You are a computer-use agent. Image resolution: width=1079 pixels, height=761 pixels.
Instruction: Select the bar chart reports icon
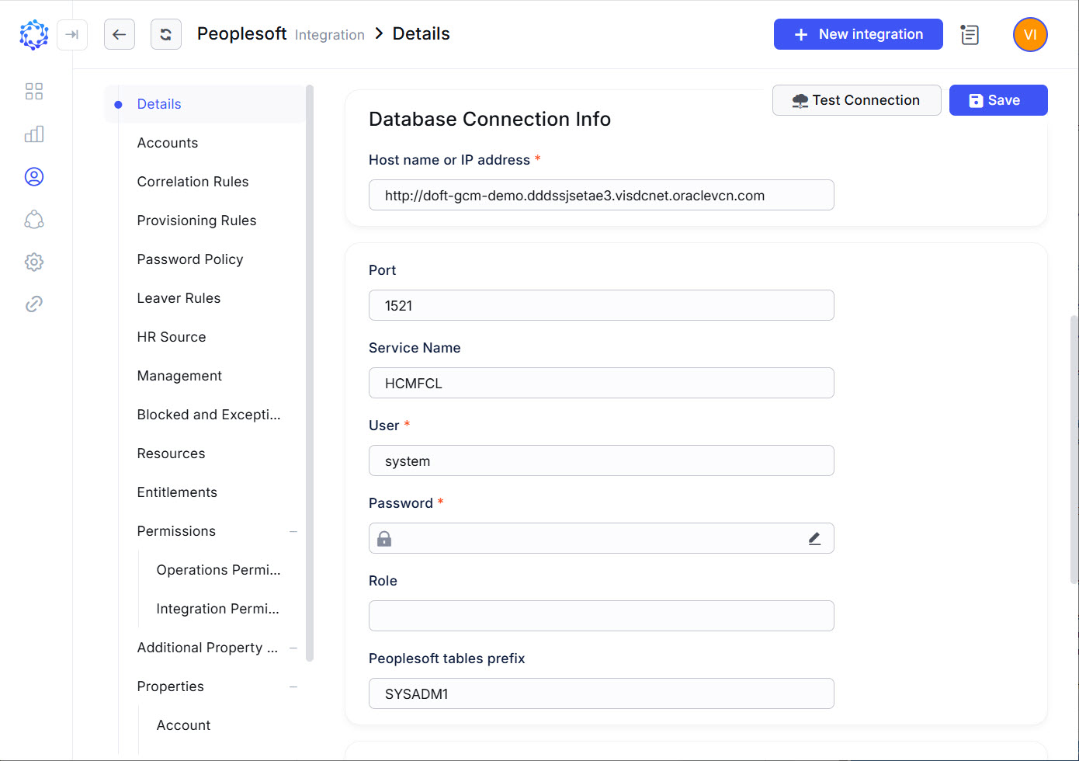[x=33, y=134]
